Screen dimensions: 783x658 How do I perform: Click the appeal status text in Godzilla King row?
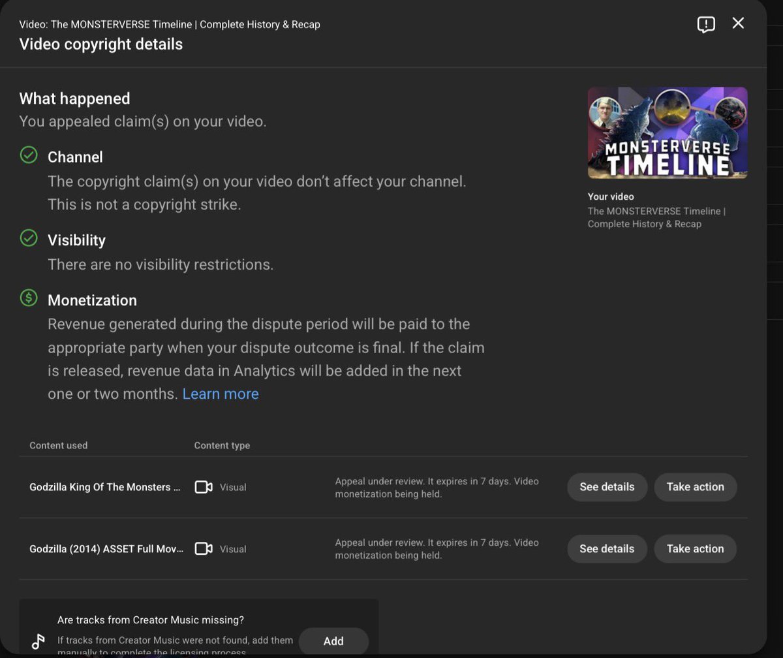[x=437, y=488]
